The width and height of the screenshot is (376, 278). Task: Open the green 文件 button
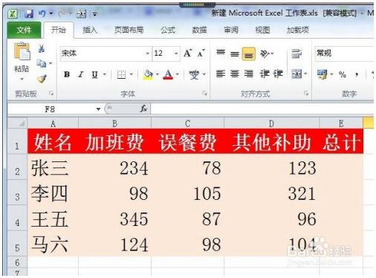pyautogui.click(x=24, y=30)
